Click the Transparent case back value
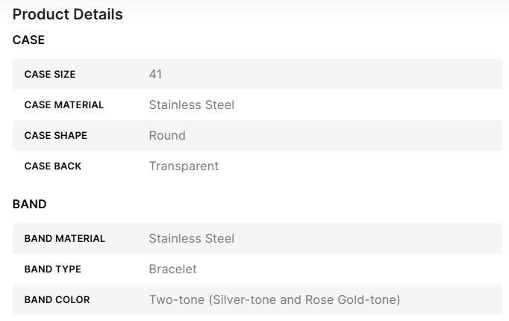Viewport: 509px width, 321px height. click(x=184, y=166)
